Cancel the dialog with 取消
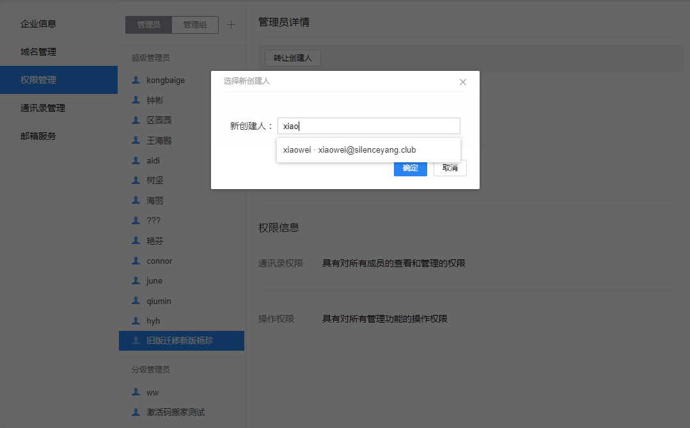690x428 pixels. (x=450, y=168)
